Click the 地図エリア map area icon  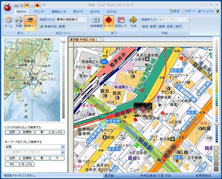point(121,22)
